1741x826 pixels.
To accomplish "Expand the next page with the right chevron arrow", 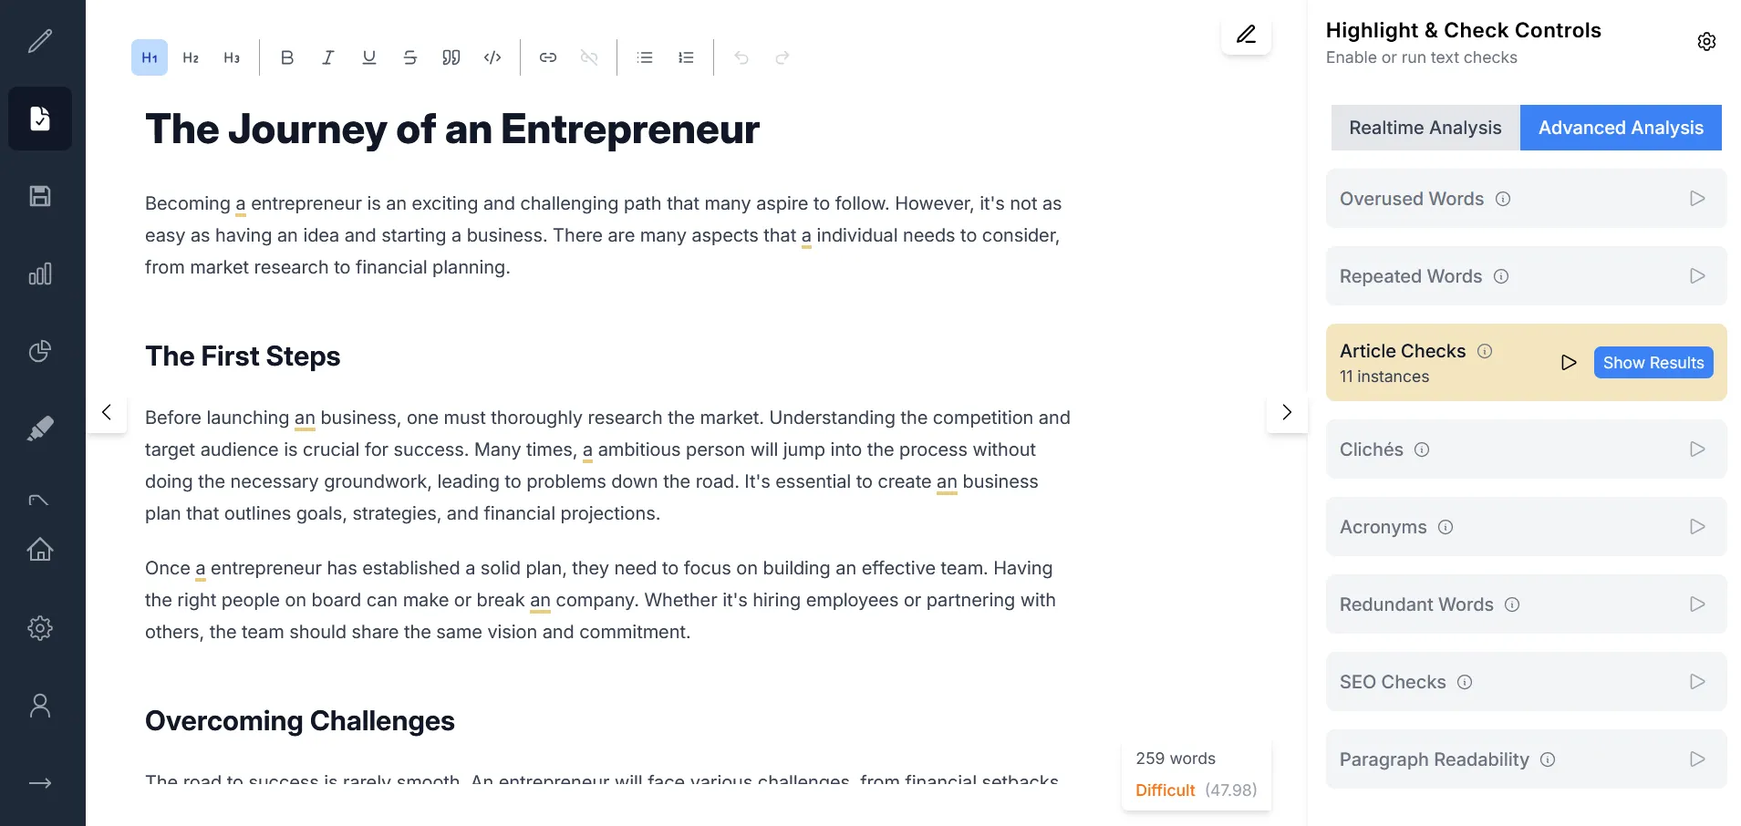I will click(x=1286, y=412).
